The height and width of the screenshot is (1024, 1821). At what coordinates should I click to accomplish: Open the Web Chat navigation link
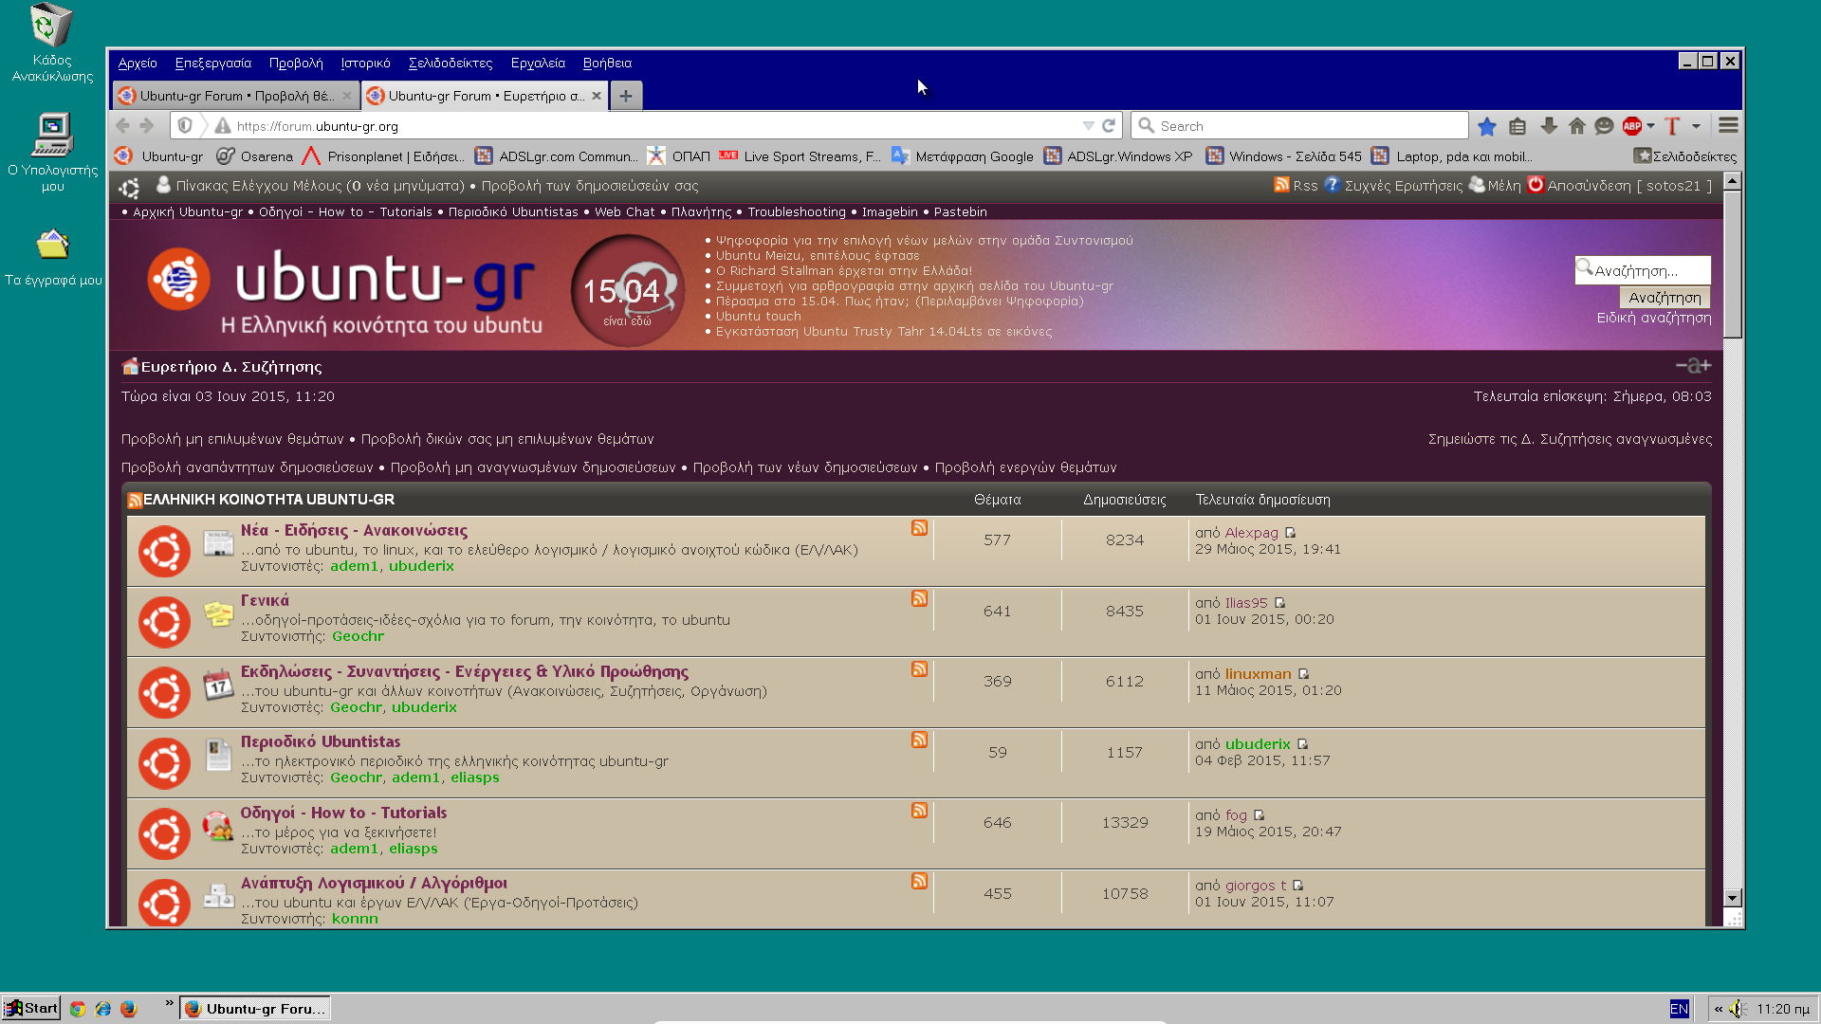624,211
